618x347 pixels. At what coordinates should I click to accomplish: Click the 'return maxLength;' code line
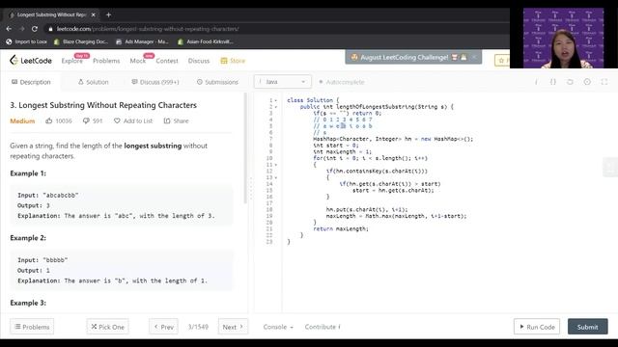341,228
